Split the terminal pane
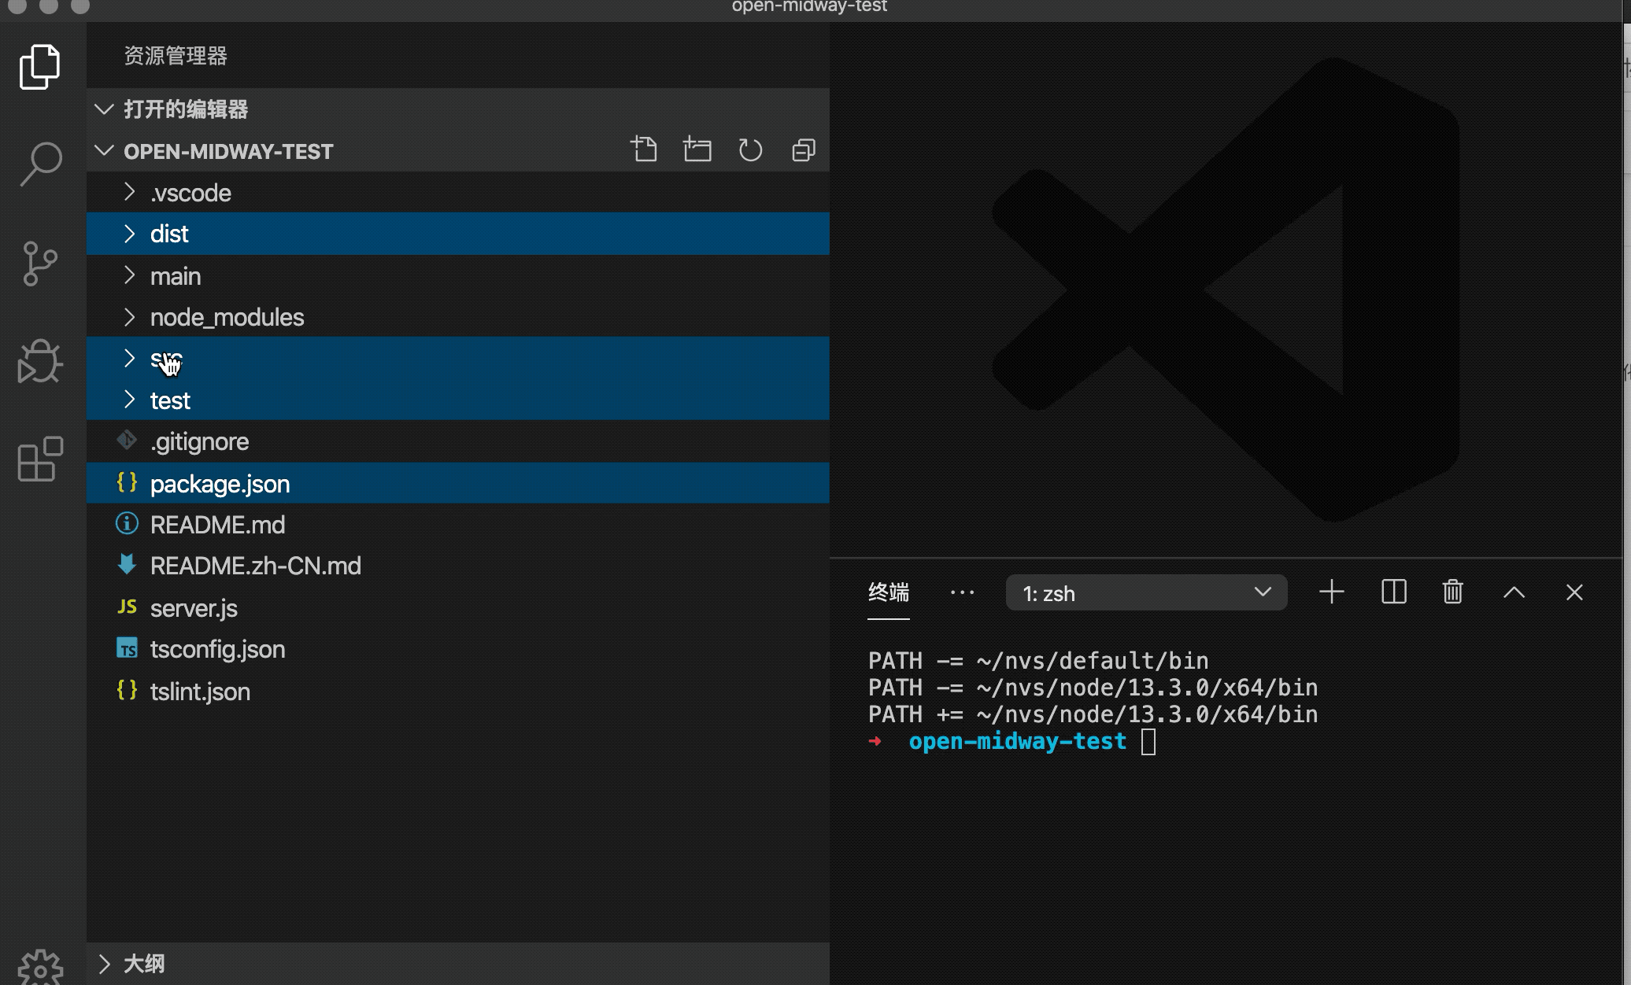 [1393, 592]
